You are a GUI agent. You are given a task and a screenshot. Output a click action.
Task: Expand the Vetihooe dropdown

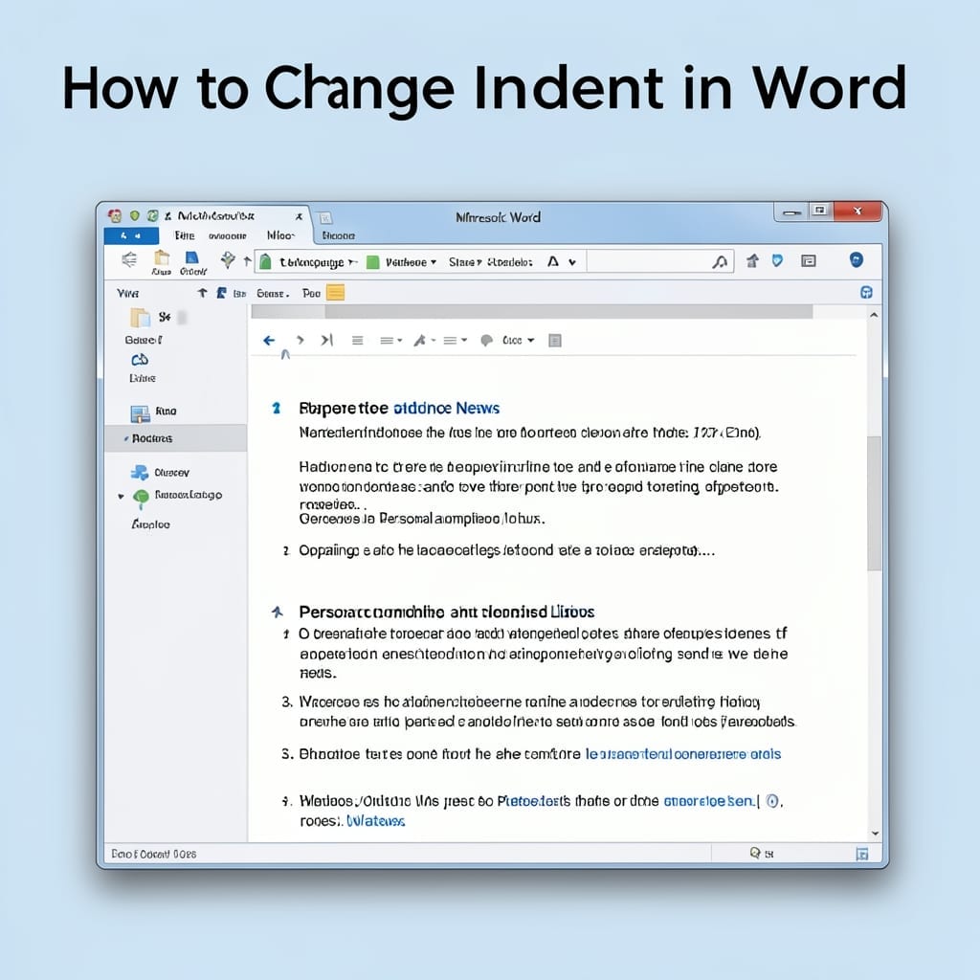pyautogui.click(x=411, y=262)
